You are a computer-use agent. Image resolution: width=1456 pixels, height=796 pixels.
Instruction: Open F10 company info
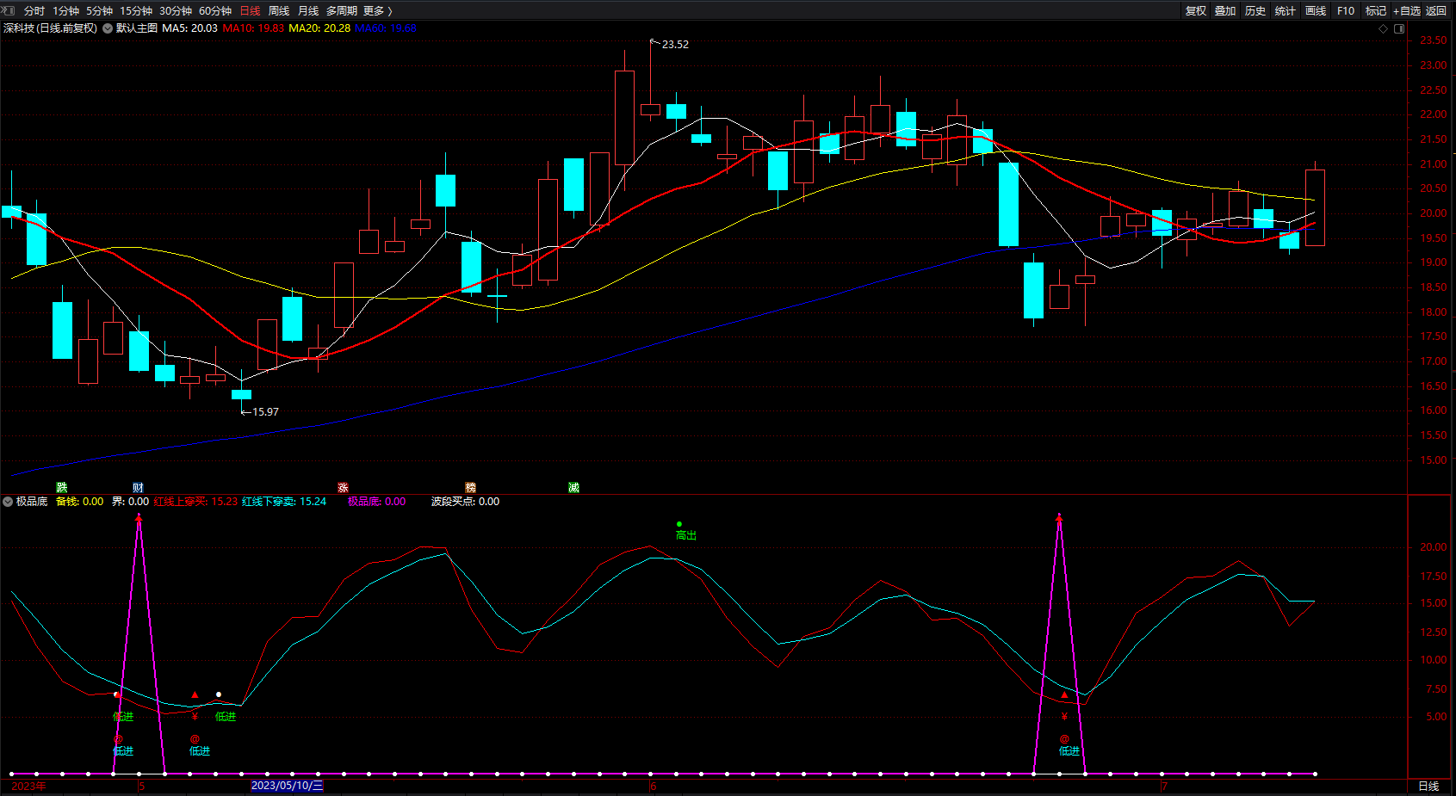1346,11
